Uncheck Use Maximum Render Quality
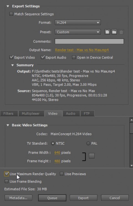Image resolution: width=133 pixels, height=206 pixels. click(x=6, y=174)
